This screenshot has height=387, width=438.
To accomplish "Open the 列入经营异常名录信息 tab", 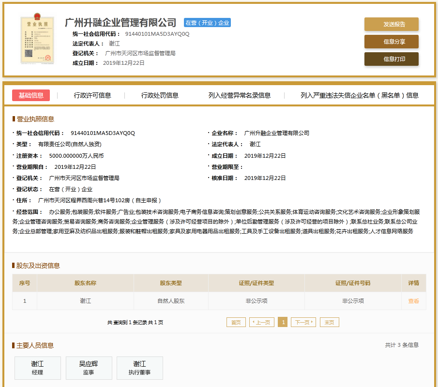I will tap(240, 95).
